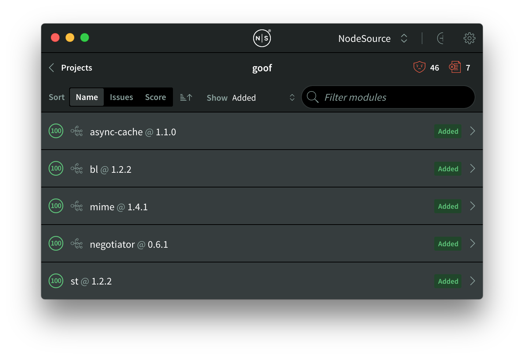Click the NodeSource organization name
This screenshot has height=358, width=524.
coord(364,39)
